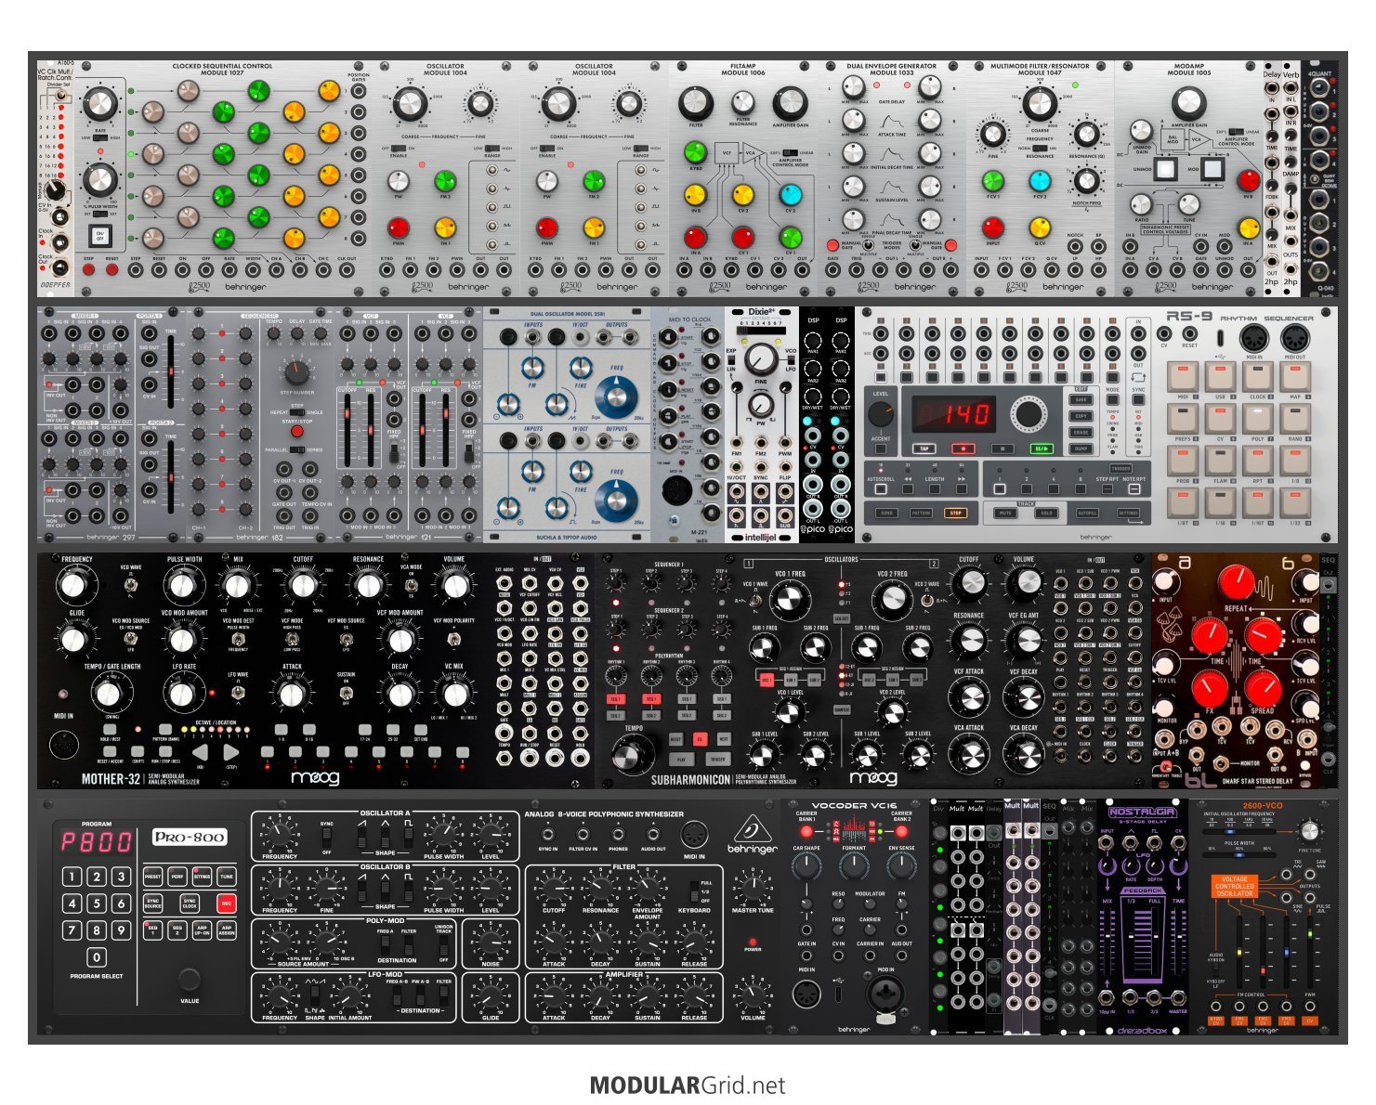Click number 0 on the Pro-800 keypad

(97, 957)
